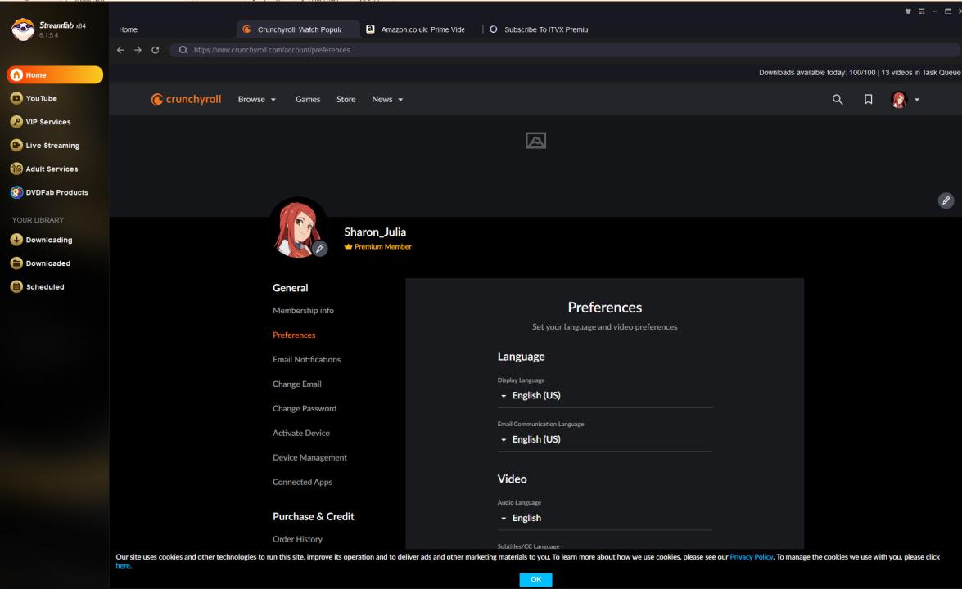
Task: Open Adult Services in the sidebar
Action: 44,169
